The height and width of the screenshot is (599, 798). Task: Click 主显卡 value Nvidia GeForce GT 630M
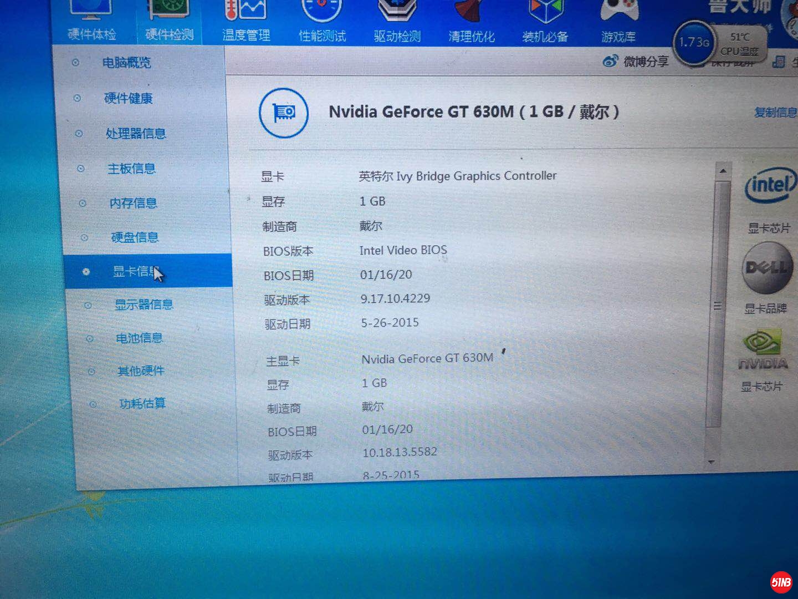pyautogui.click(x=427, y=358)
